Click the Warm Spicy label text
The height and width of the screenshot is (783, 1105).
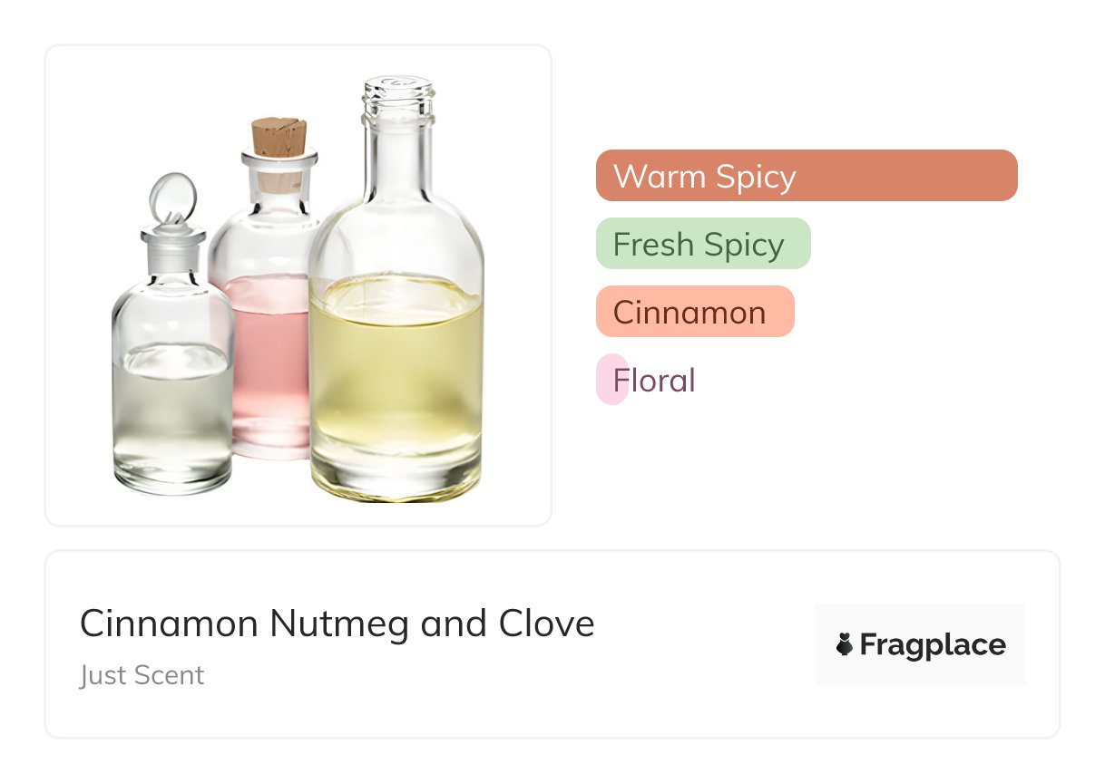point(704,176)
